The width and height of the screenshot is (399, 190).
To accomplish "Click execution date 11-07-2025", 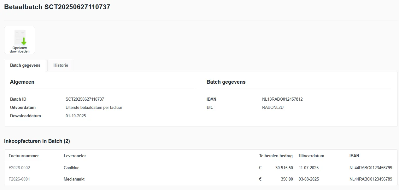I will click(309, 168).
